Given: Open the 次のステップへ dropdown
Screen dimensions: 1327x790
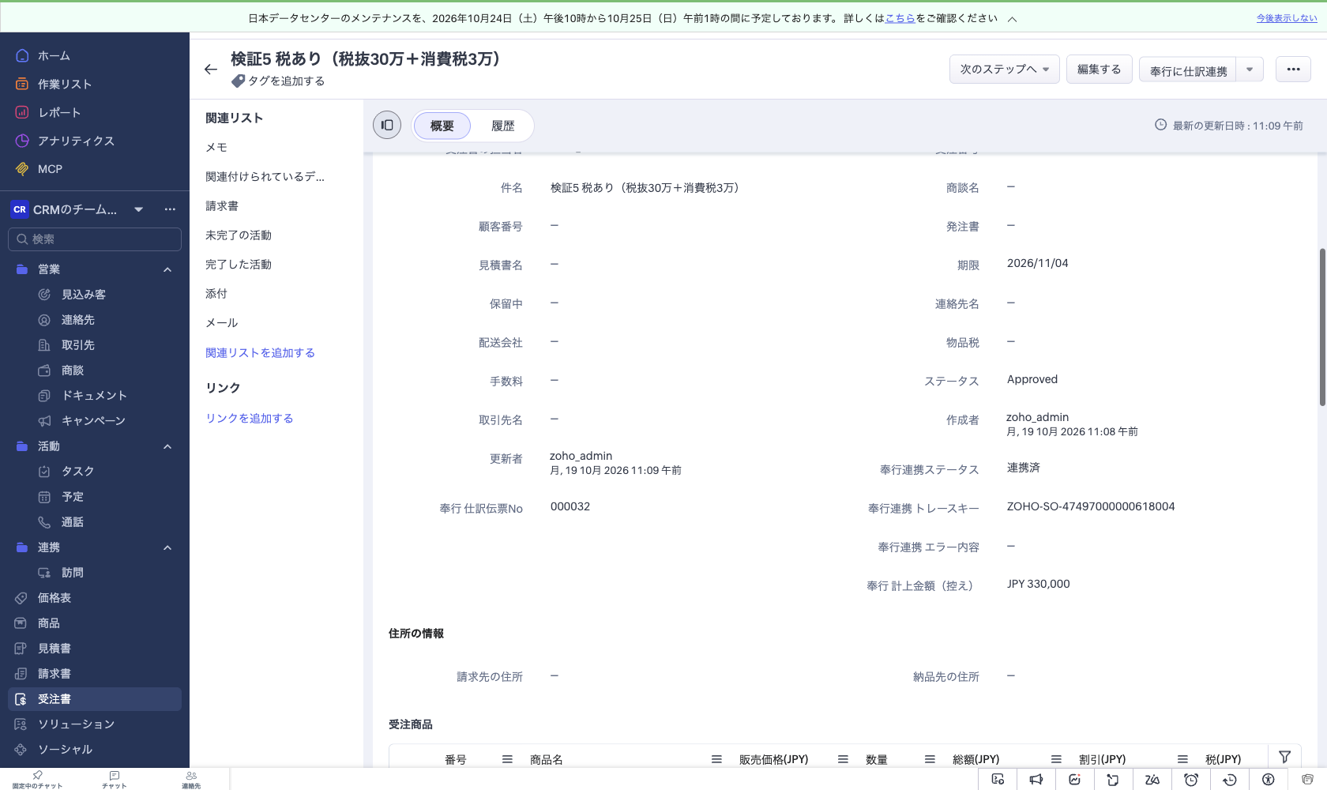Looking at the screenshot, I should click(x=1004, y=70).
